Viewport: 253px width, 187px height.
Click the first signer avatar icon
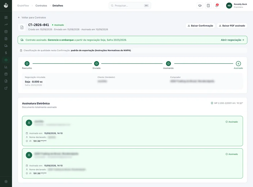tap(29, 123)
